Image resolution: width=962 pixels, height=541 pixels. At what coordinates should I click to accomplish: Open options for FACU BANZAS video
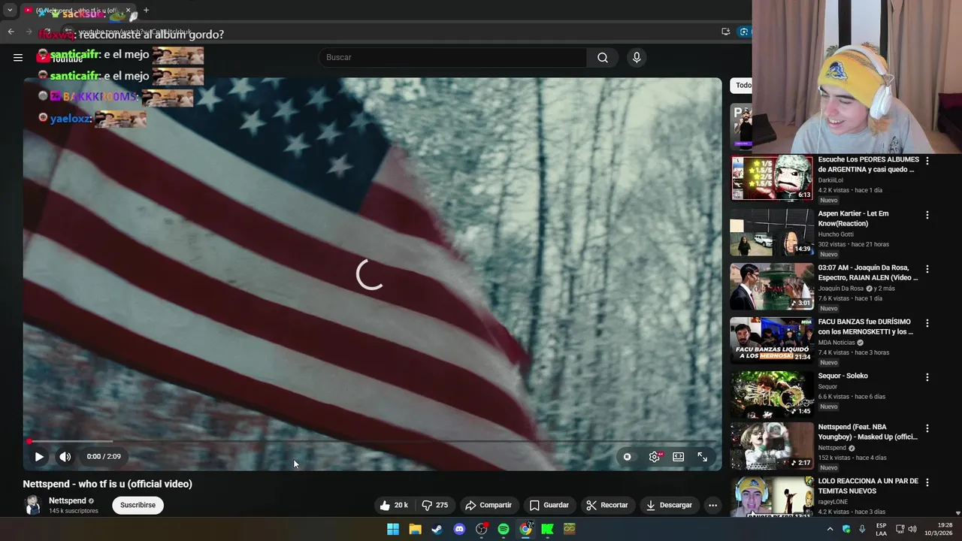point(927,323)
